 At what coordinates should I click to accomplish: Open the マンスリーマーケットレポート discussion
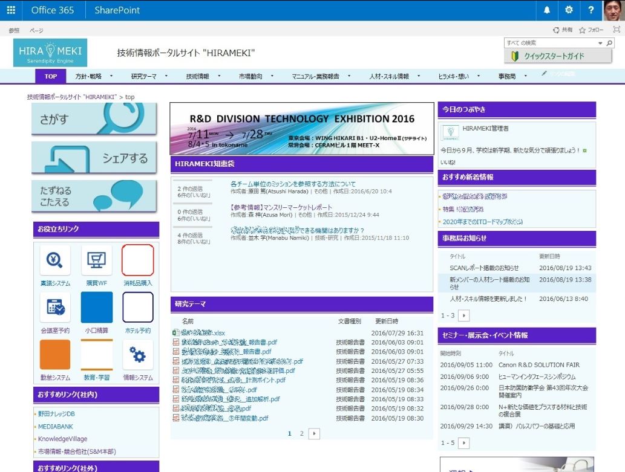click(281, 207)
